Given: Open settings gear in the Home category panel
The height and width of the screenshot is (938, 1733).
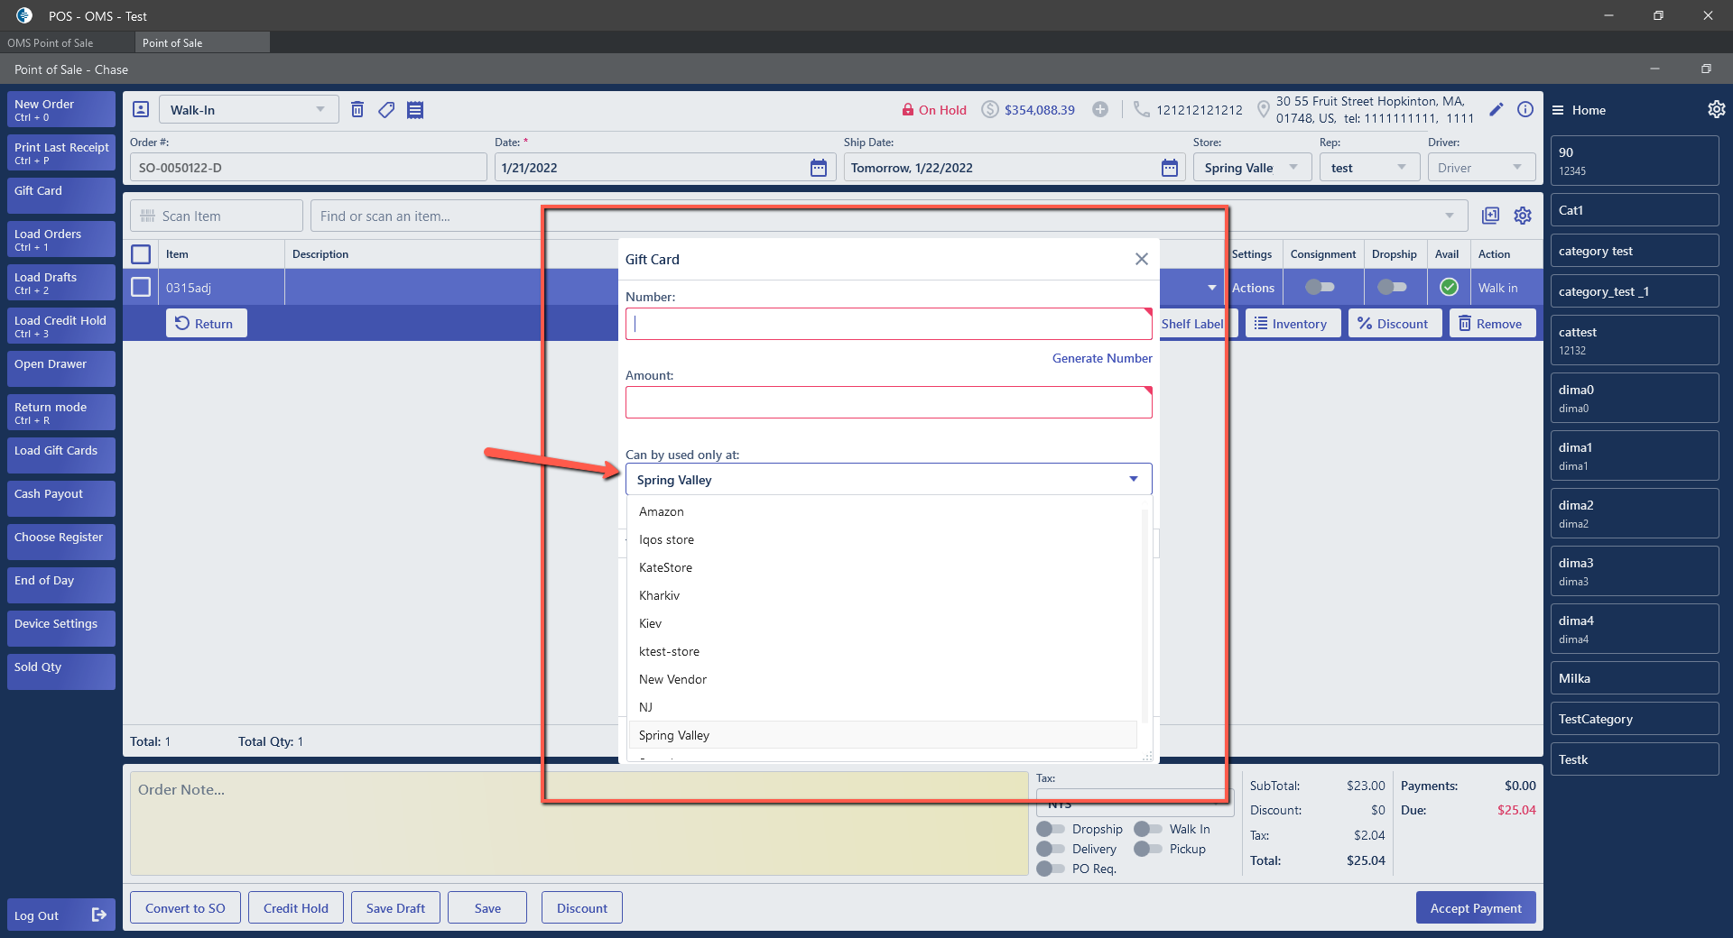Looking at the screenshot, I should click(1716, 109).
